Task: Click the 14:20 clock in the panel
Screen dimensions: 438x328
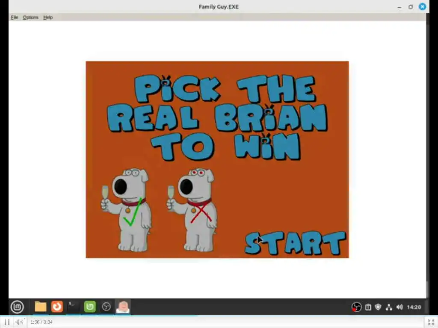Action: pos(414,307)
